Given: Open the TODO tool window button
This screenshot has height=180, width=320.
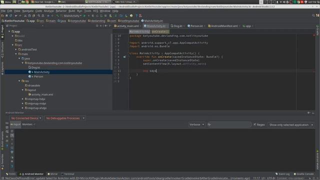Looking at the screenshot, I should click(x=10, y=174).
